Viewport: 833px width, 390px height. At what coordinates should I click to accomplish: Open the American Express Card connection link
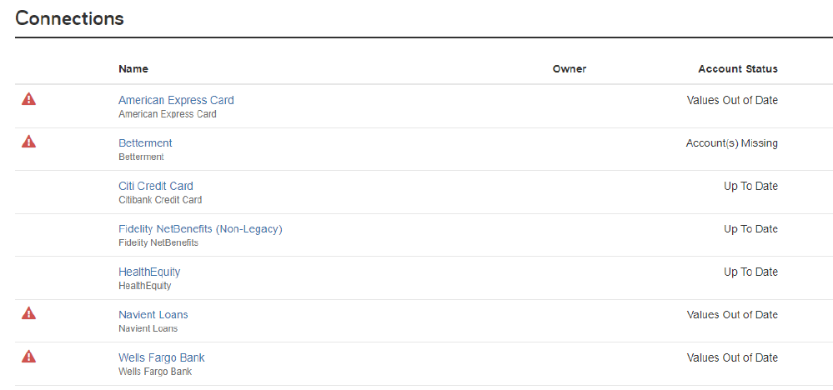pyautogui.click(x=176, y=100)
